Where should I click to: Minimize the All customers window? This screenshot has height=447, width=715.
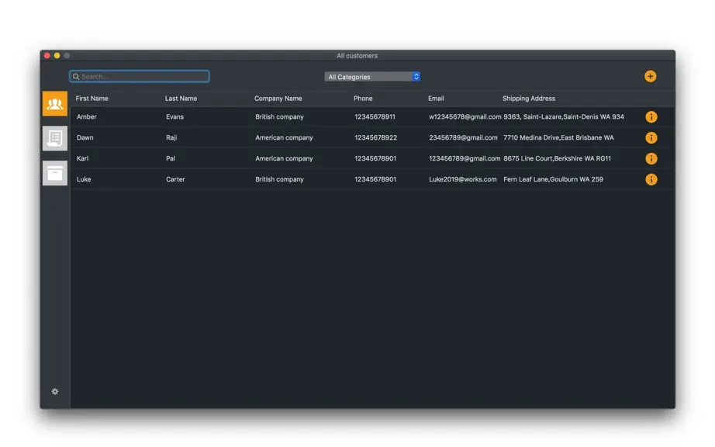click(57, 56)
